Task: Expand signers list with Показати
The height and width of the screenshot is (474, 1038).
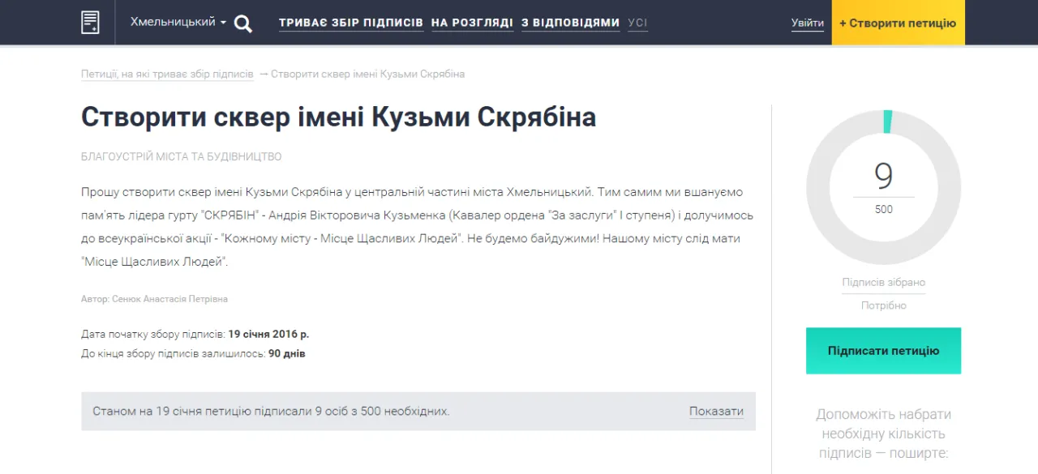Action: point(716,411)
